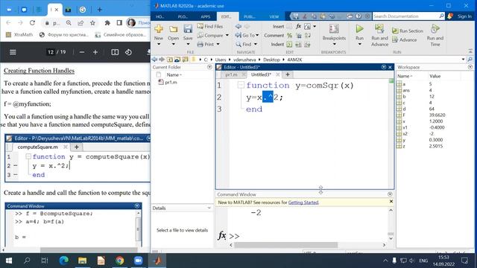Click the Help question mark icon

click(358, 16)
